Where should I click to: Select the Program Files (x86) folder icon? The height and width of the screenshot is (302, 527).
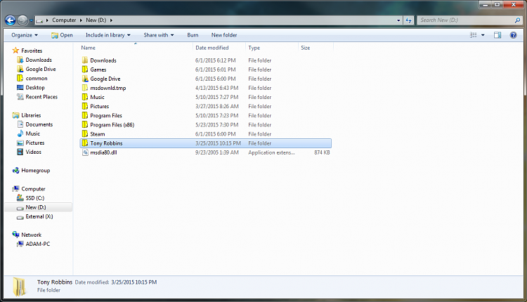point(85,124)
